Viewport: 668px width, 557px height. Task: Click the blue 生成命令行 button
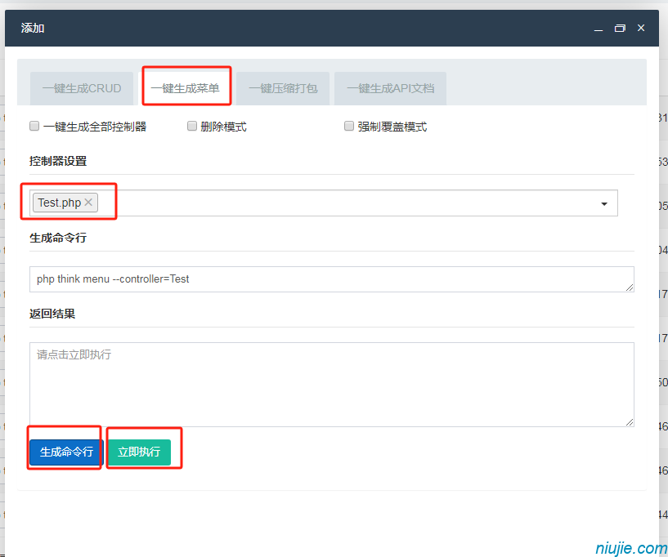pyautogui.click(x=66, y=452)
